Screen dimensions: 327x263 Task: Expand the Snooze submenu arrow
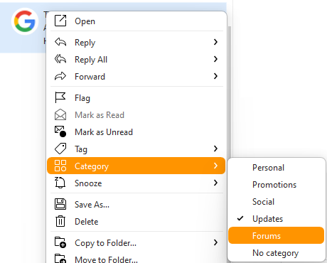(x=215, y=183)
